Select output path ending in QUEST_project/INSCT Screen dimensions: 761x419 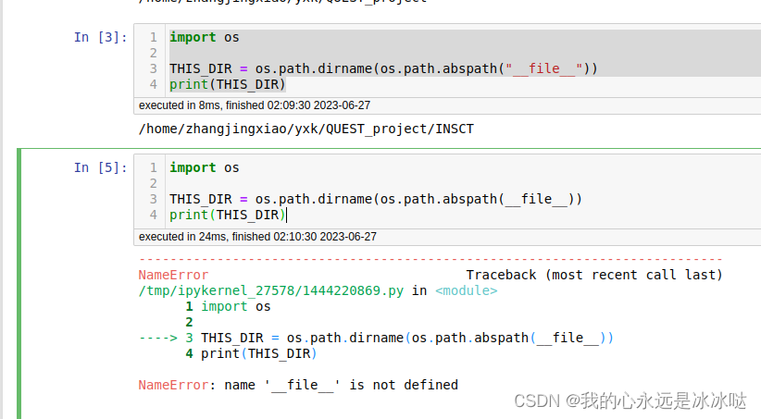click(306, 129)
